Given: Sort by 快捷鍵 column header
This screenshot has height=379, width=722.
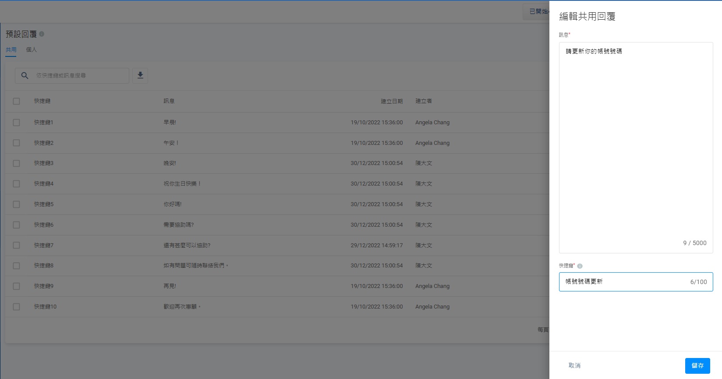Looking at the screenshot, I should pyautogui.click(x=42, y=101).
